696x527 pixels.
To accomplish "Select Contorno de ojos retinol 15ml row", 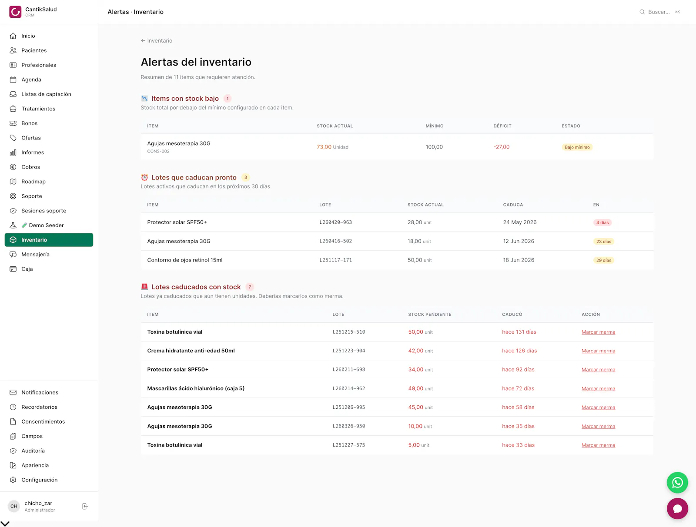I will (397, 260).
